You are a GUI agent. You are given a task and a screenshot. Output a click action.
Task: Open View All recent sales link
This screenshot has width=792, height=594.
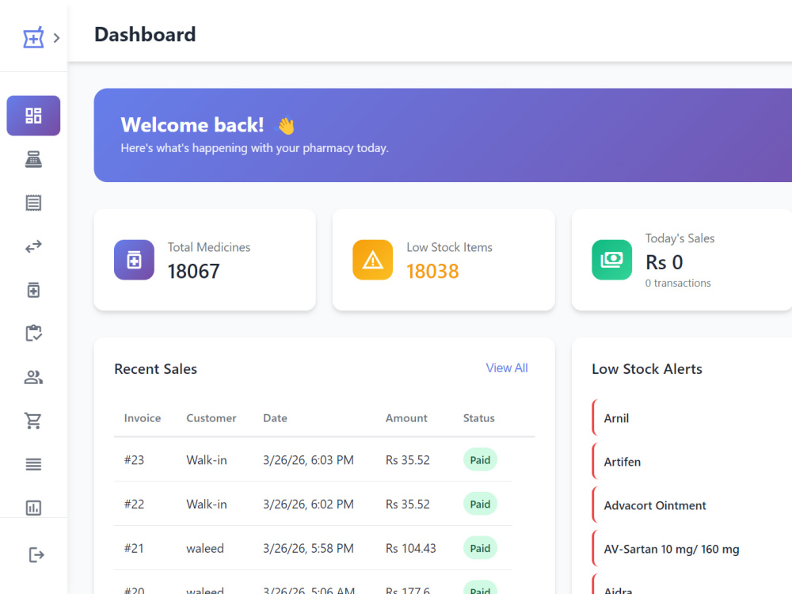[x=507, y=368]
